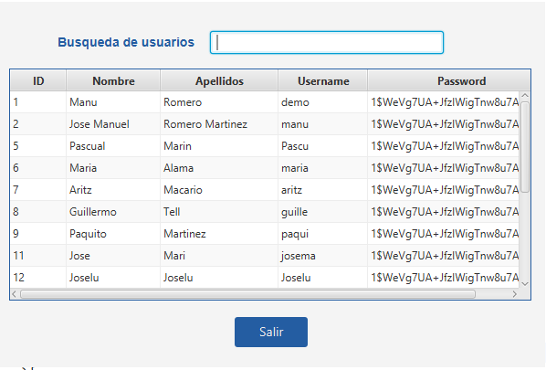Select username cell 'demo'
Screen dimensions: 546x370
click(x=323, y=102)
